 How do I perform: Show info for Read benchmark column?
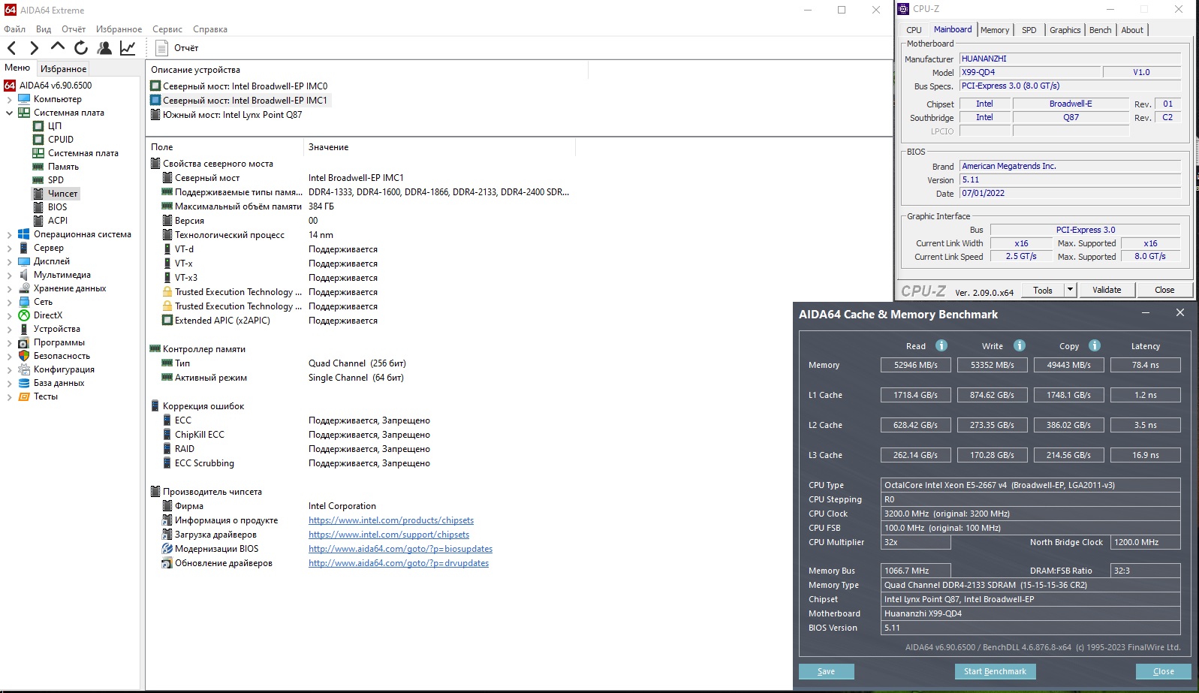[941, 345]
